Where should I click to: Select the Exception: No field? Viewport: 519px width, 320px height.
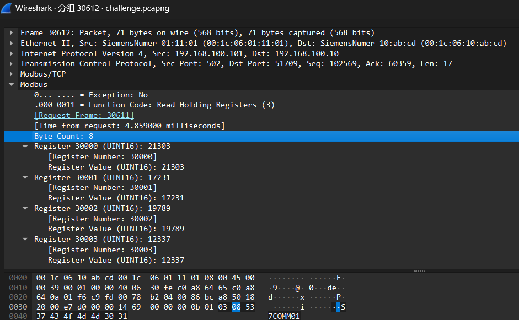coord(91,95)
